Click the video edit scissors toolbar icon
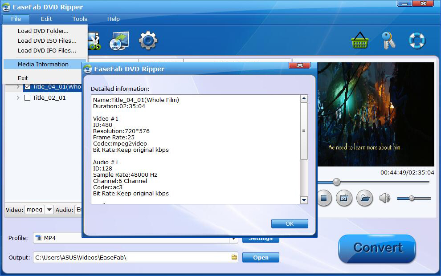Image resolution: width=441 pixels, height=276 pixels. tap(94, 41)
